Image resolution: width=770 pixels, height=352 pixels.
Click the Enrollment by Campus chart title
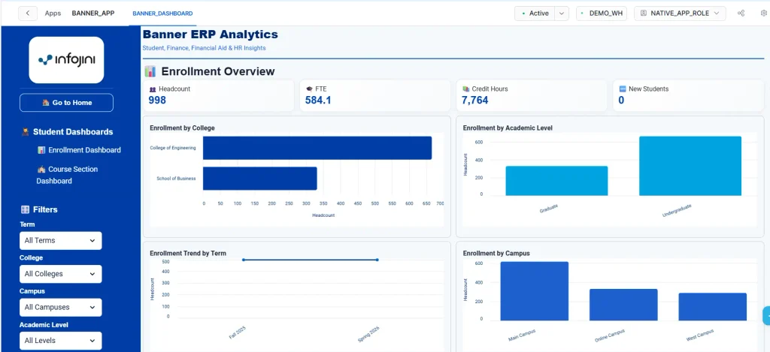tap(496, 254)
